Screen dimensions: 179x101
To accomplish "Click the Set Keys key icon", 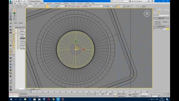I will [x=130, y=95].
